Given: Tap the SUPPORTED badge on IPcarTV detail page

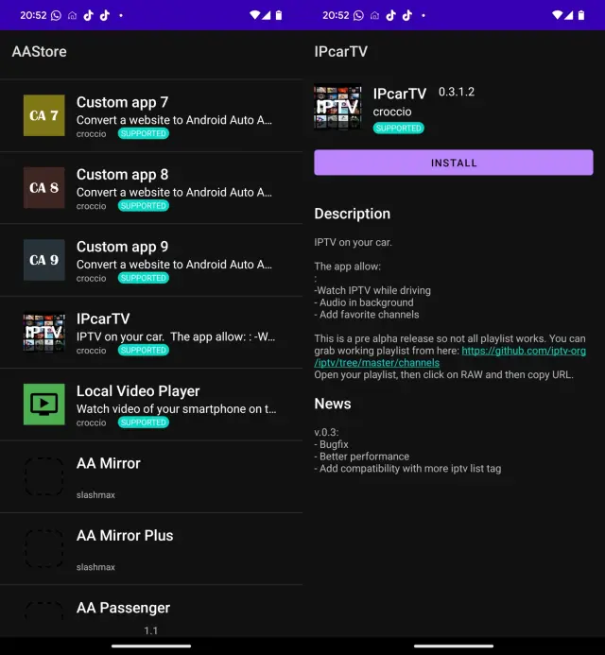Looking at the screenshot, I should click(x=398, y=128).
